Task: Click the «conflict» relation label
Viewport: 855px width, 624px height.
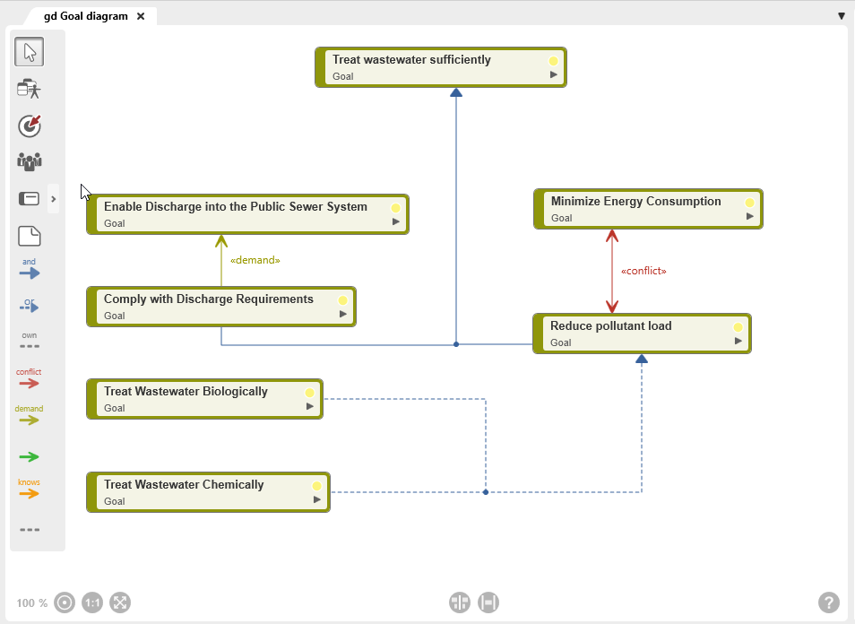Action: pos(643,271)
